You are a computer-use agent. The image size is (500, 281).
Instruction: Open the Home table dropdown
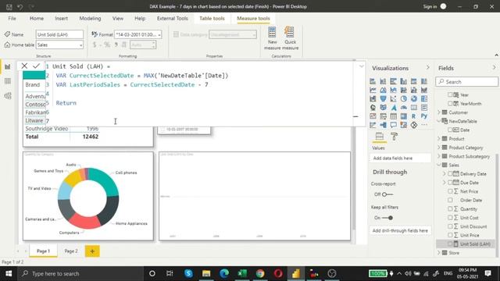tap(59, 45)
